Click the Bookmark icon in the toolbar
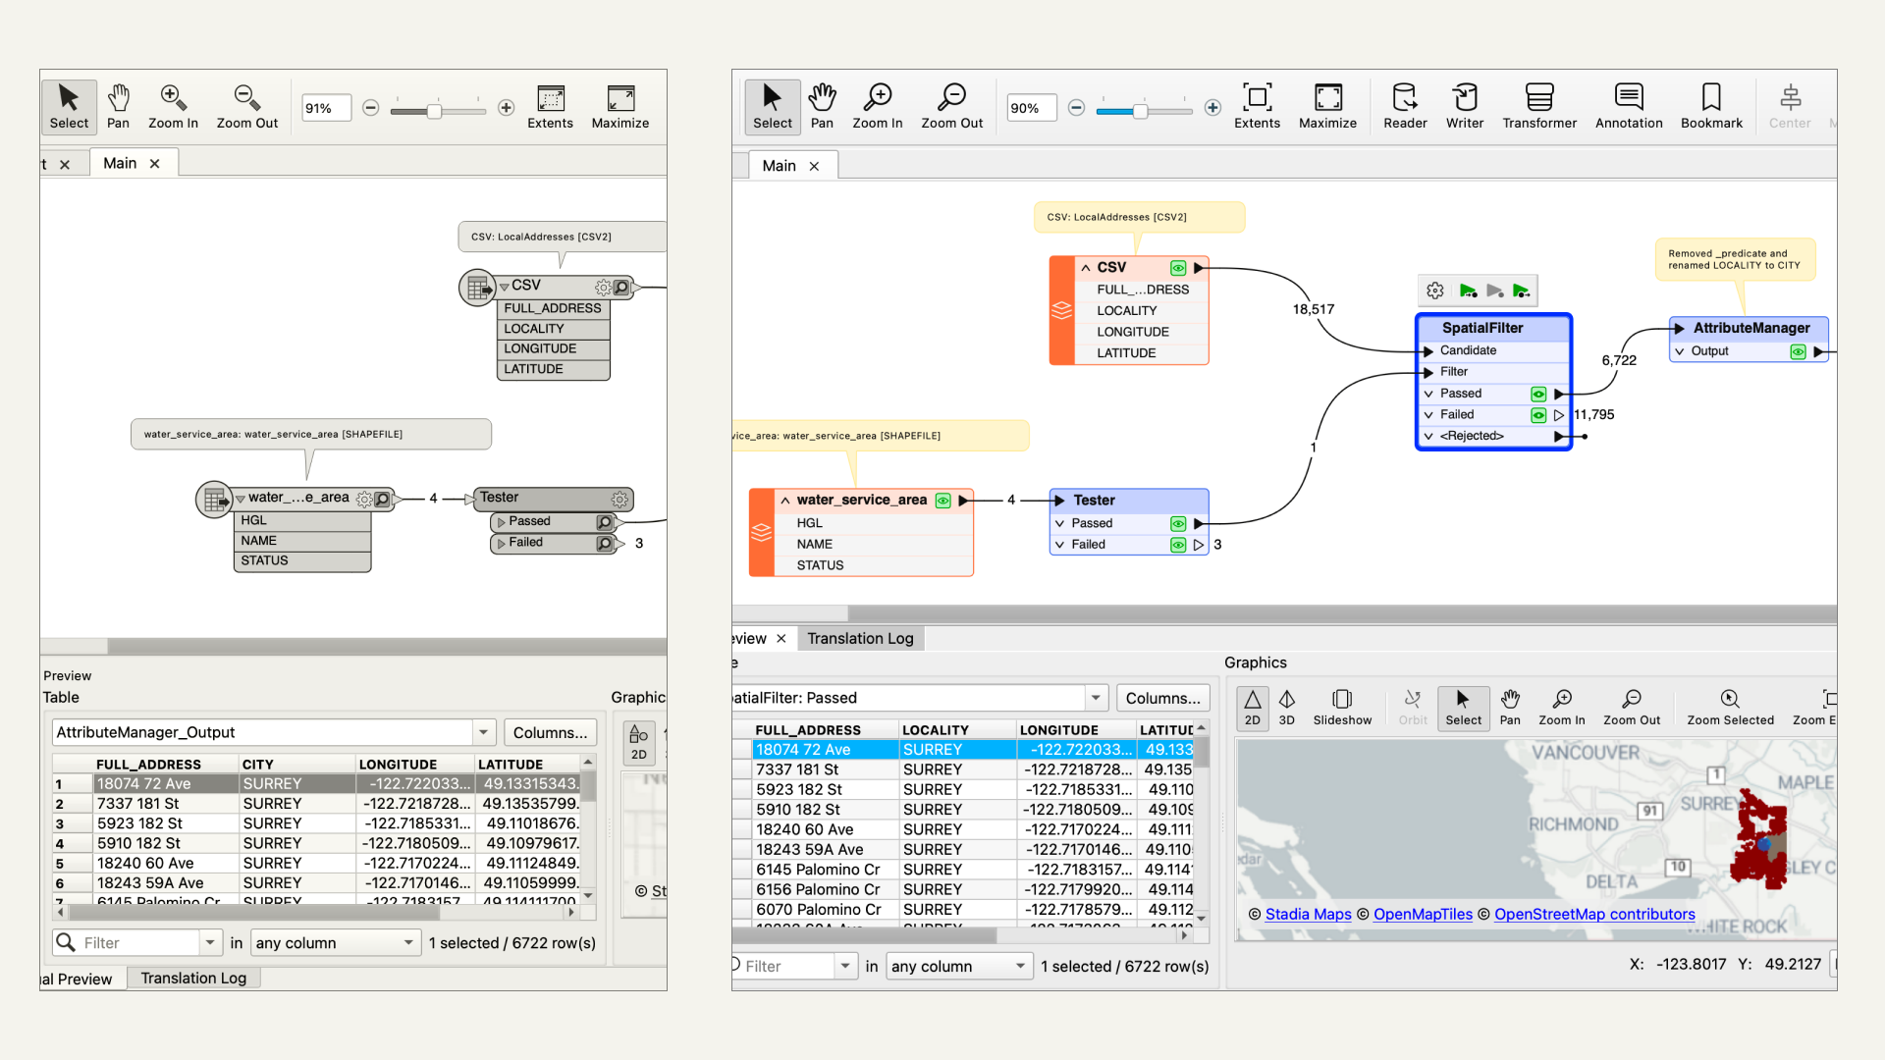The image size is (1885, 1060). click(x=1710, y=106)
